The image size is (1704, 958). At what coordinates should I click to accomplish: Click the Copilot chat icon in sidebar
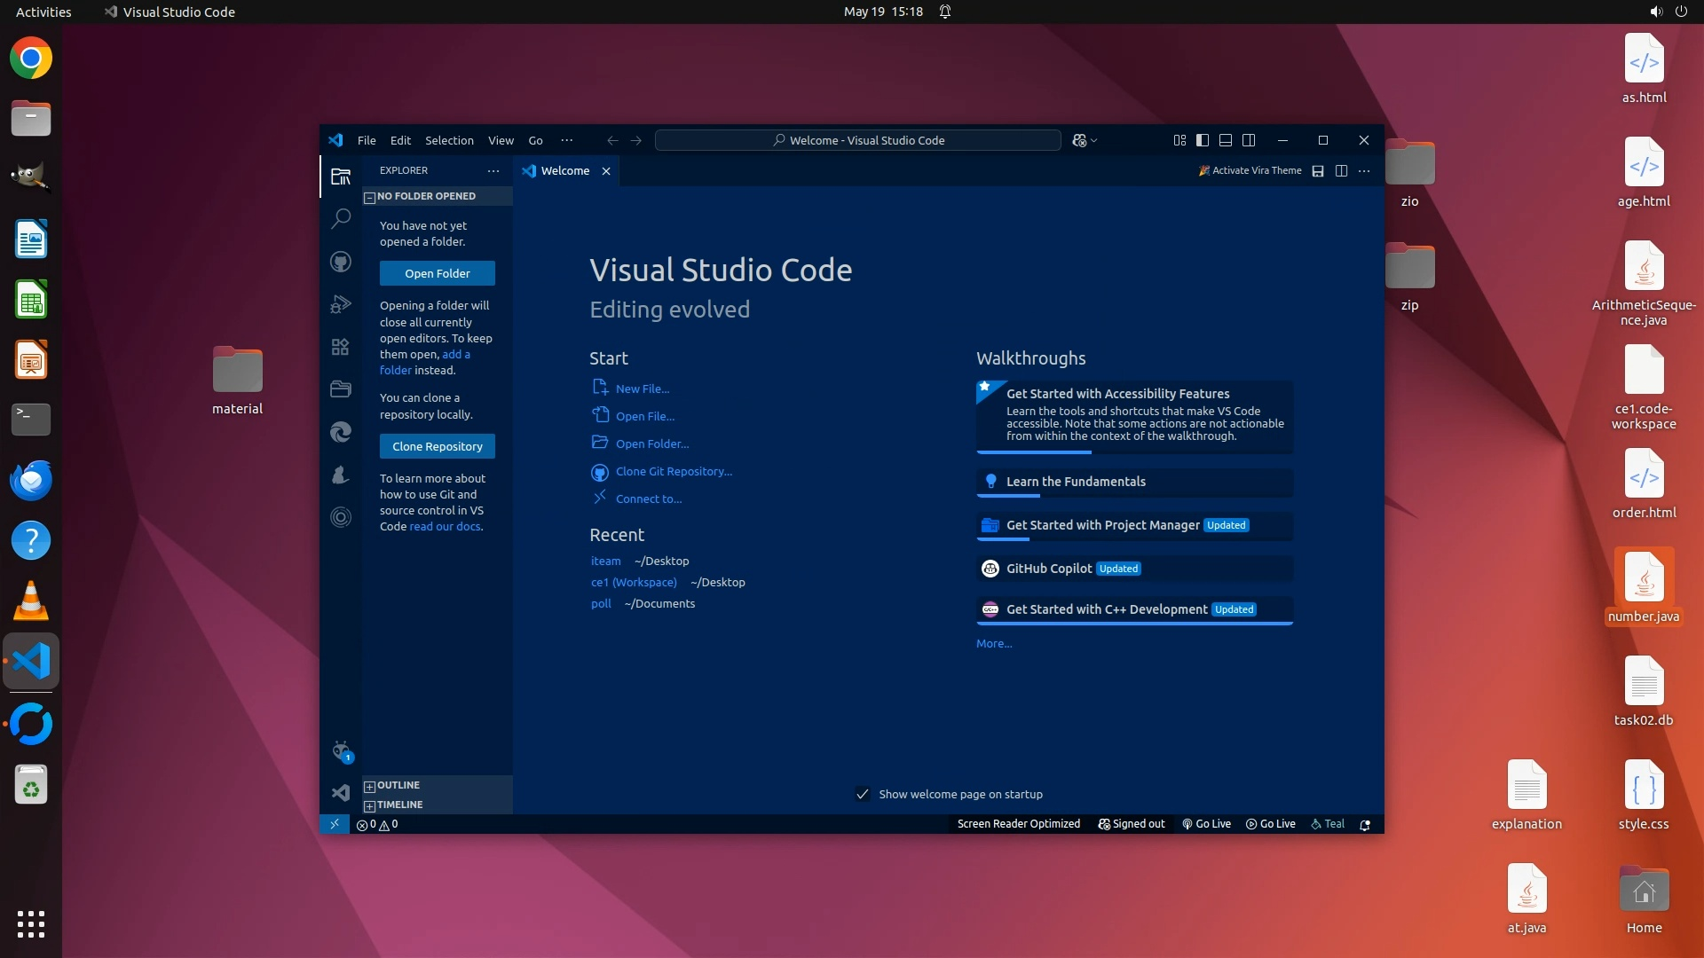pyautogui.click(x=342, y=751)
